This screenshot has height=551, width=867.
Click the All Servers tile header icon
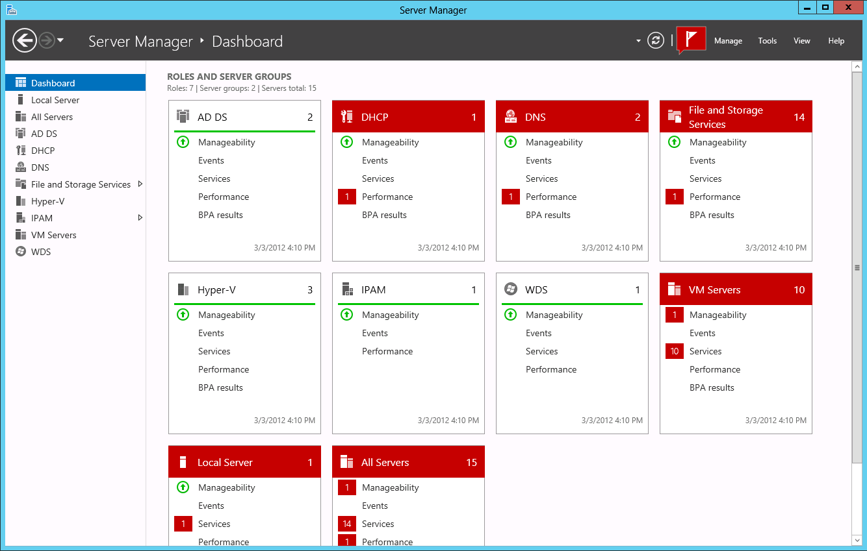click(x=346, y=462)
